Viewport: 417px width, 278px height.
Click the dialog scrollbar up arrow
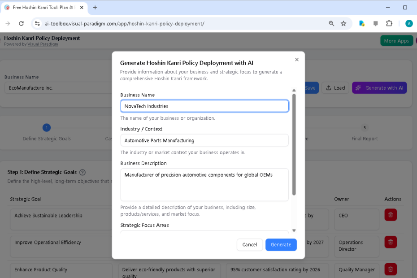point(294,90)
